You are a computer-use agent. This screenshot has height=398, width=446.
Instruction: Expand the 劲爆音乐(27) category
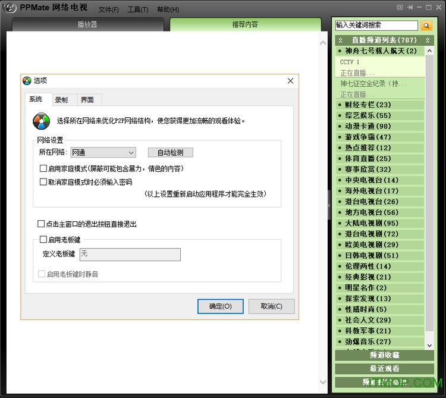pyautogui.click(x=380, y=341)
